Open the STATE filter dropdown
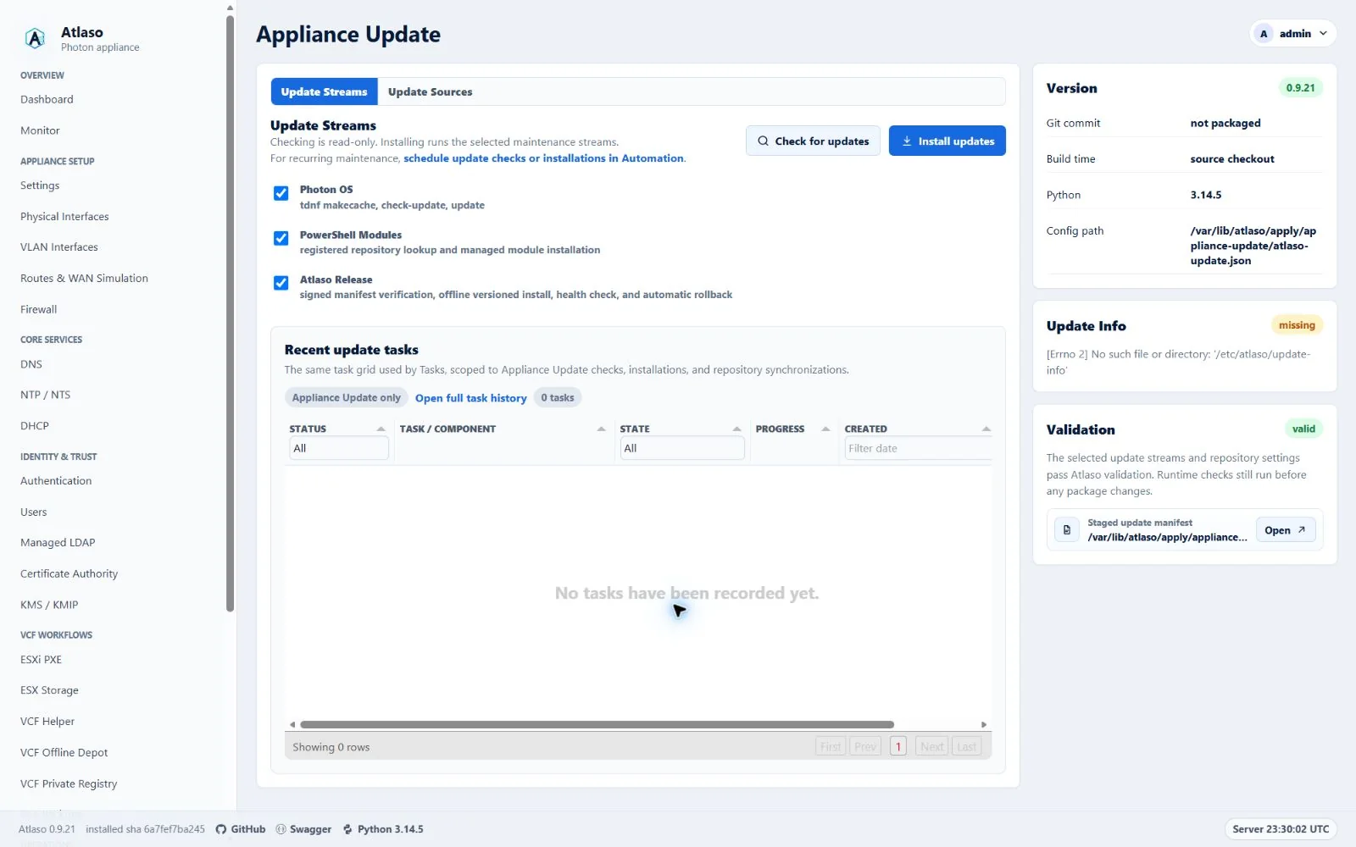The image size is (1356, 847). coord(682,448)
